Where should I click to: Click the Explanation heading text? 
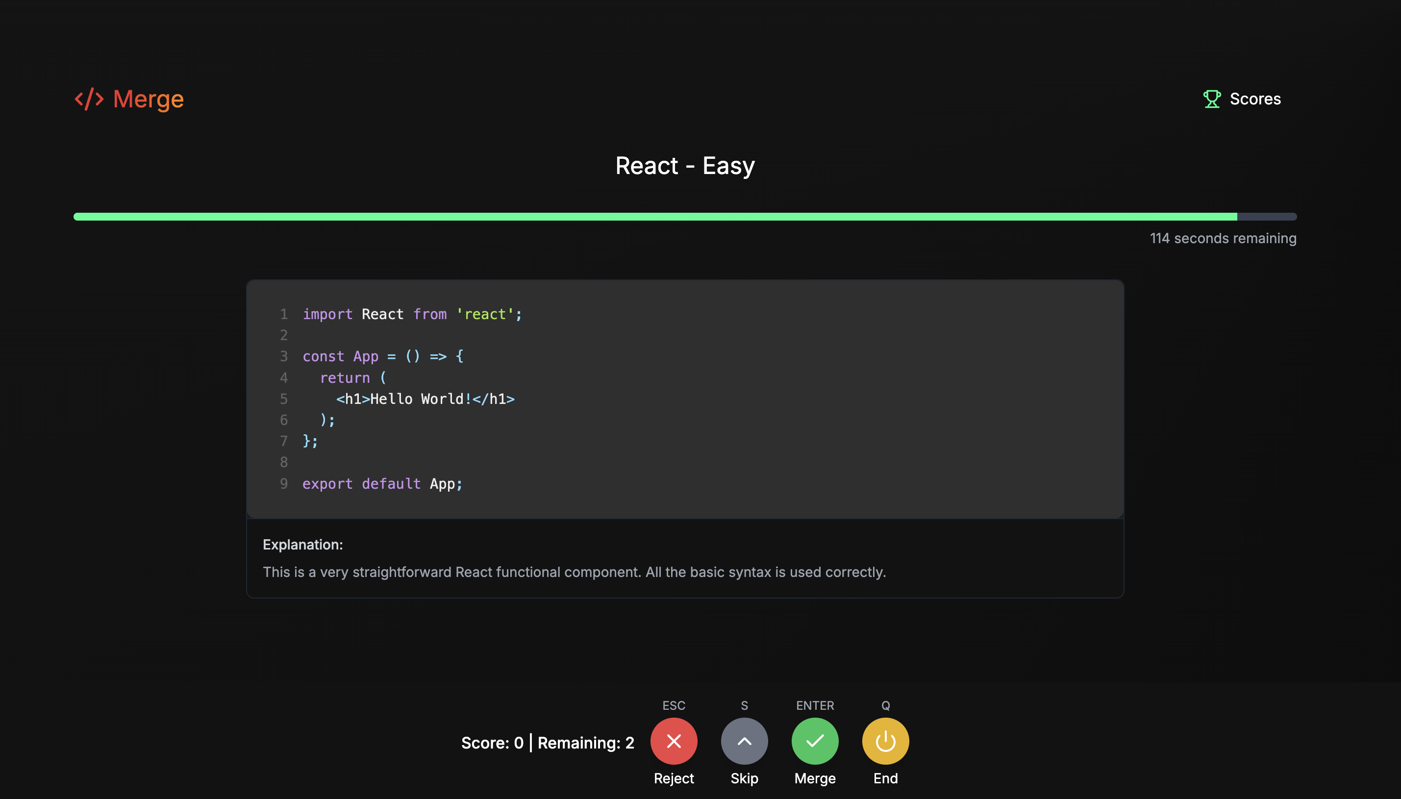click(302, 545)
